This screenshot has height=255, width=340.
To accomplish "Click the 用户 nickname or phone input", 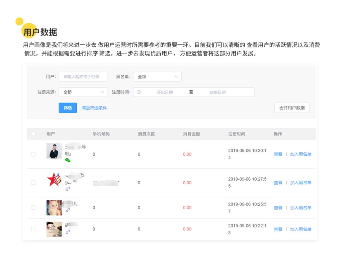I will click(x=83, y=77).
